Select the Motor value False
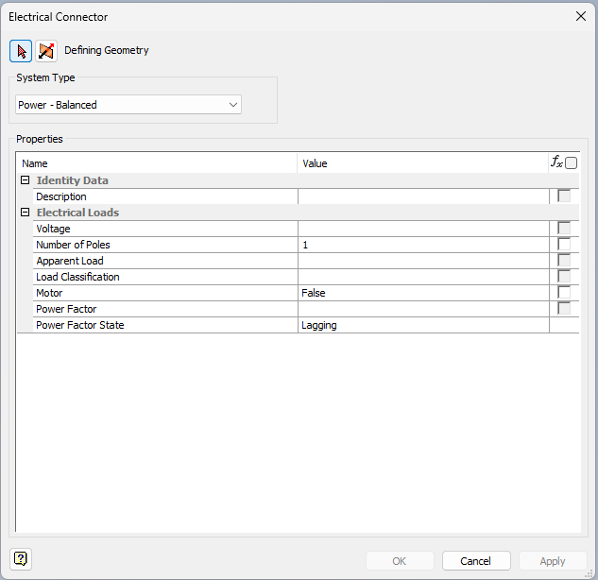This screenshot has width=598, height=580. pos(423,293)
